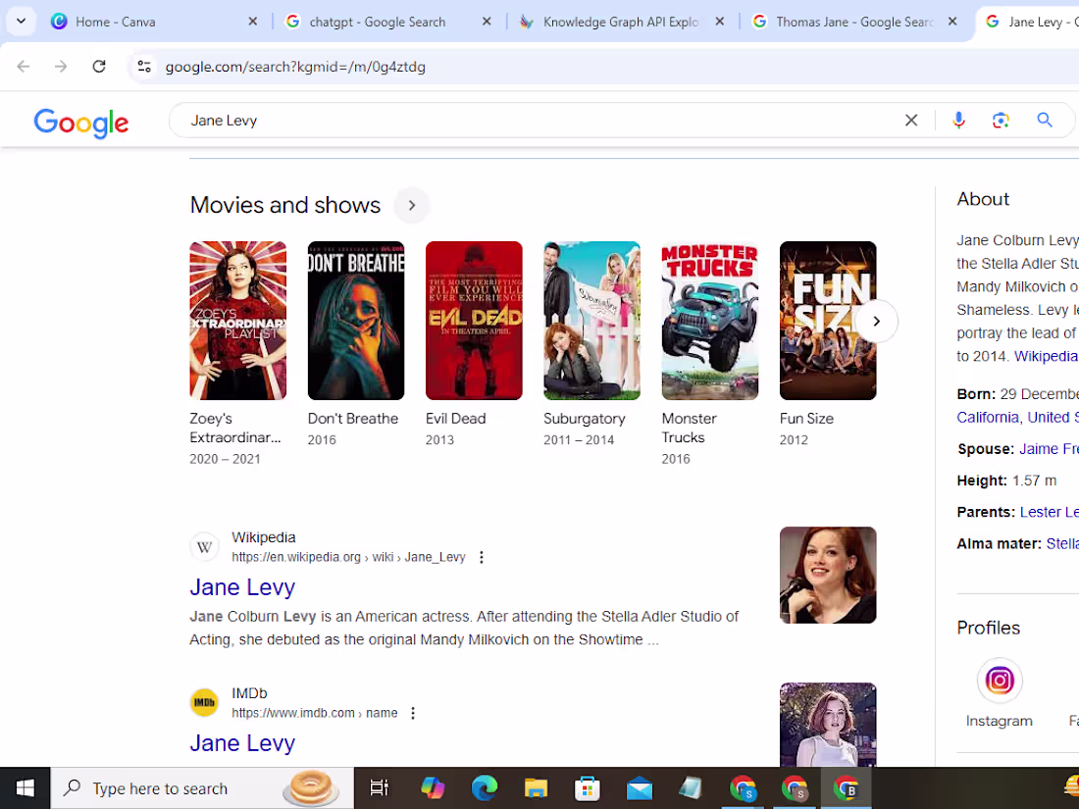
Task: Advance the movies carousel with the right chevron
Action: pos(876,321)
